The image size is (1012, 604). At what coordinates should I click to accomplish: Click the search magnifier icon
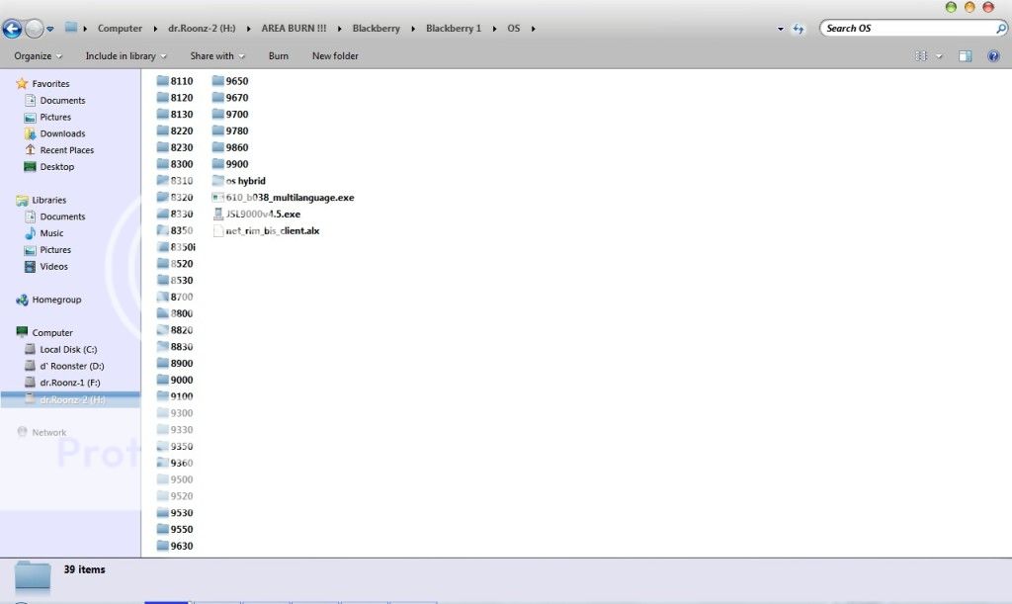click(x=1000, y=29)
